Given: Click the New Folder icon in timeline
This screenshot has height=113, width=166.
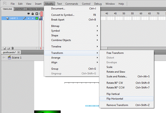Looking at the screenshot, I should tap(8, 48).
